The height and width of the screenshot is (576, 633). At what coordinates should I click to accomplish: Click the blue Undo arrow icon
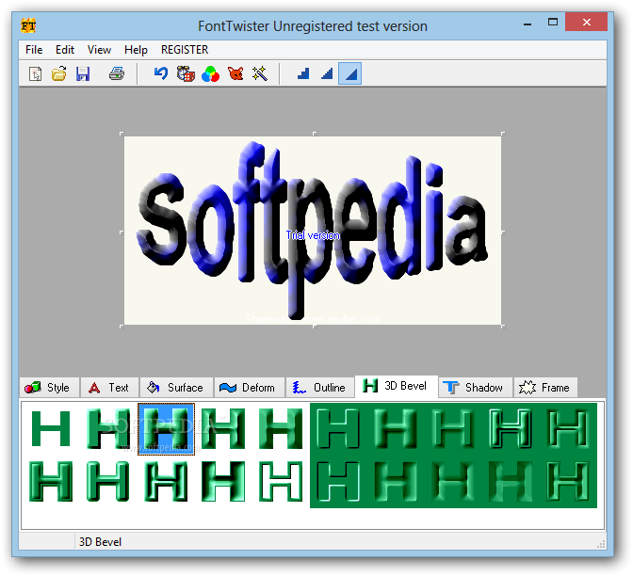[x=161, y=73]
